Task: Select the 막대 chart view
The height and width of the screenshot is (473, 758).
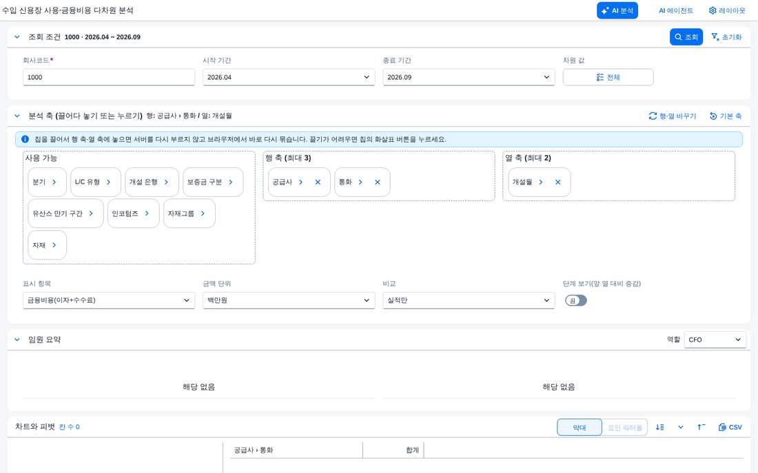Action: point(579,427)
